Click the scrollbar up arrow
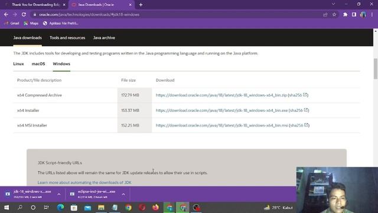This screenshot has width=378, height=213. [376, 31]
